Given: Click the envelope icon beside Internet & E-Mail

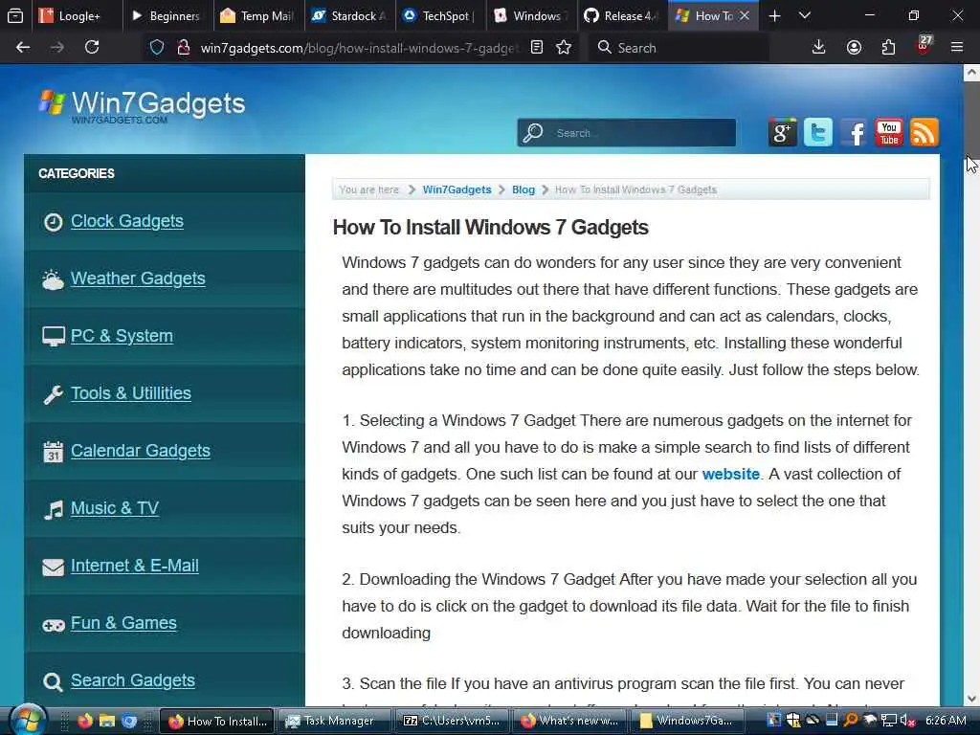Looking at the screenshot, I should pyautogui.click(x=54, y=567).
